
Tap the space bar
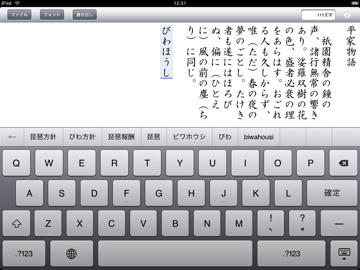(x=175, y=254)
